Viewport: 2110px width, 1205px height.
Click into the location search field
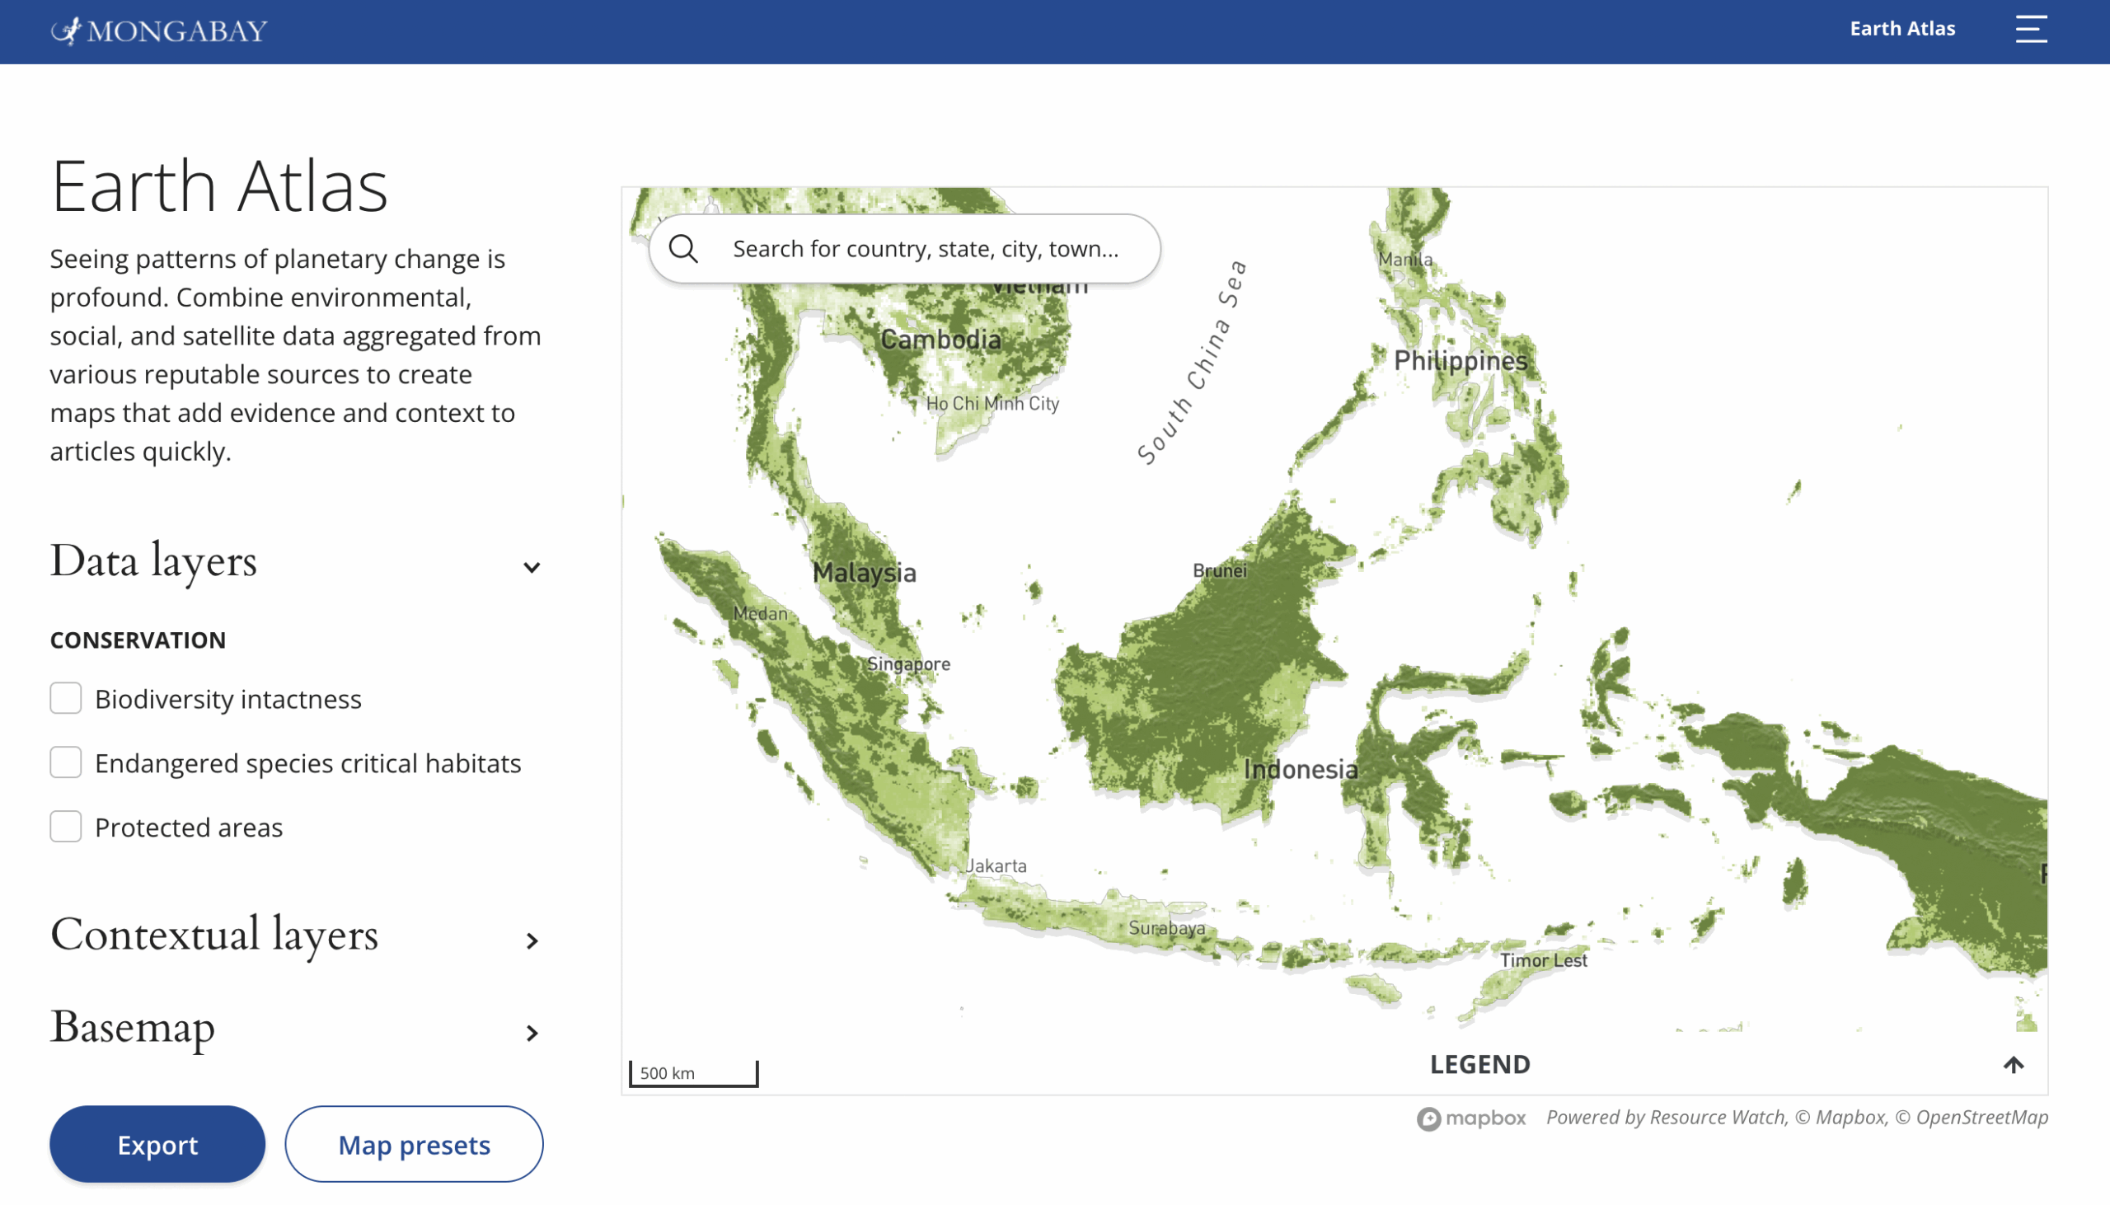point(925,248)
